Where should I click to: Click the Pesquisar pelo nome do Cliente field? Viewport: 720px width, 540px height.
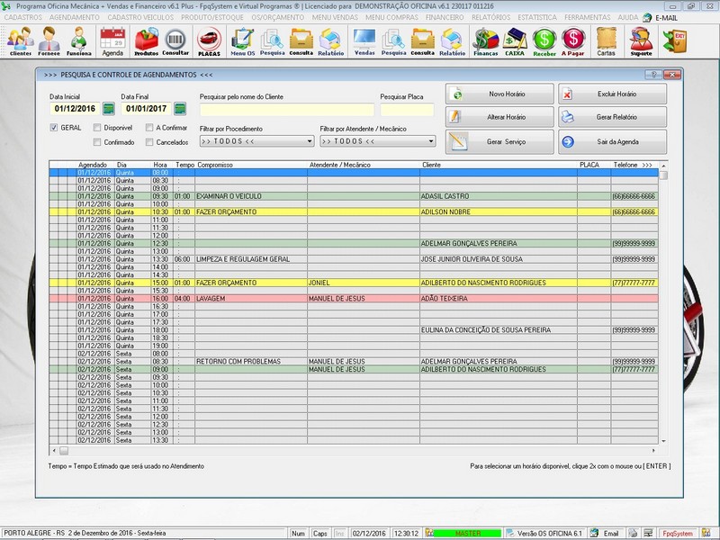(286, 110)
